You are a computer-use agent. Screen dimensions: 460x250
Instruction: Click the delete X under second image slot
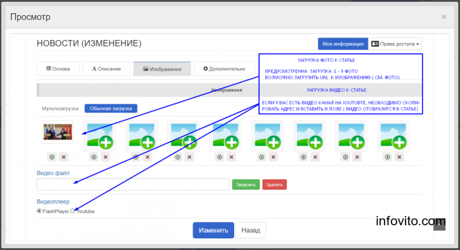pos(106,157)
